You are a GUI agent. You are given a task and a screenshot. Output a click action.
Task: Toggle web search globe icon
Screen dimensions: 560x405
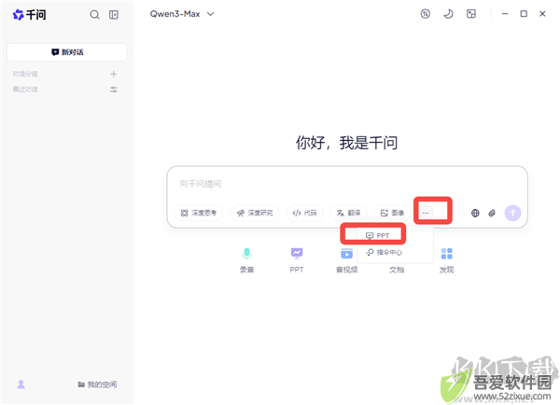pyautogui.click(x=475, y=213)
